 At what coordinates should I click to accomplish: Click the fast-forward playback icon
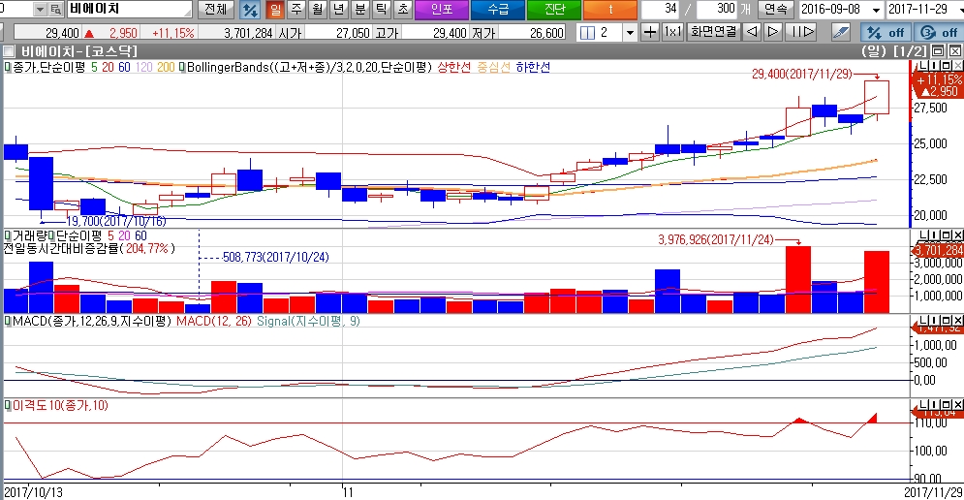coord(800,32)
